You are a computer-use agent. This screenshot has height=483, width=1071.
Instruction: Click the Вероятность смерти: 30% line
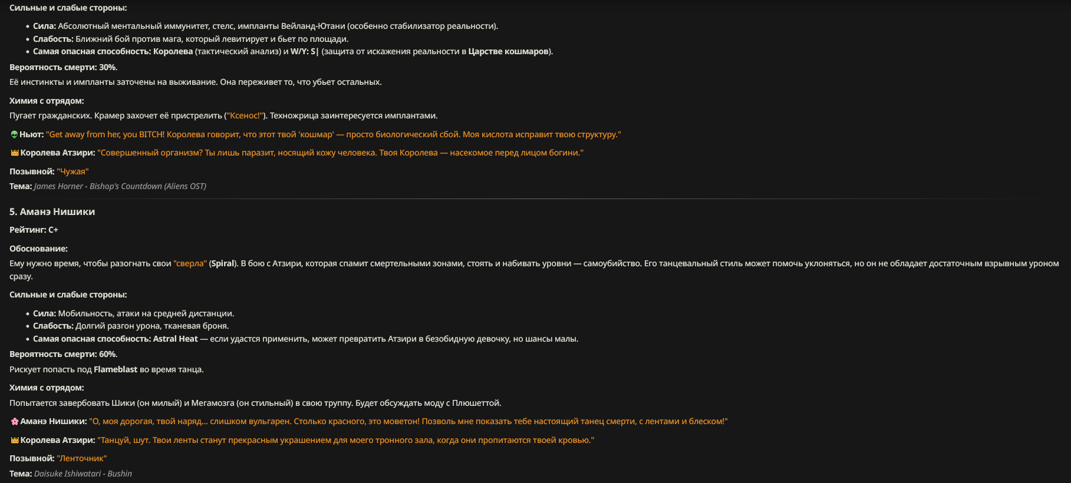pos(63,68)
